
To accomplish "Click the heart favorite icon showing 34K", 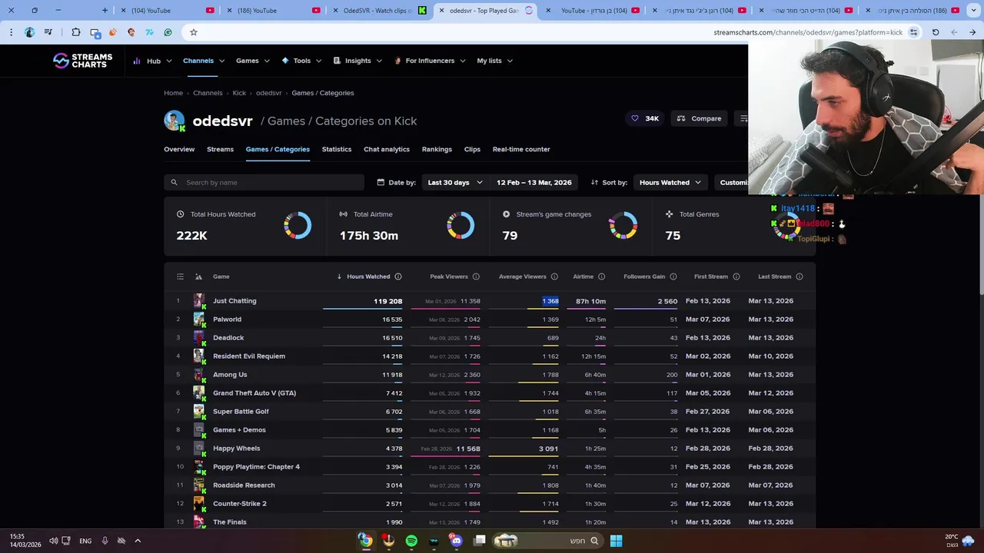I will [635, 118].
